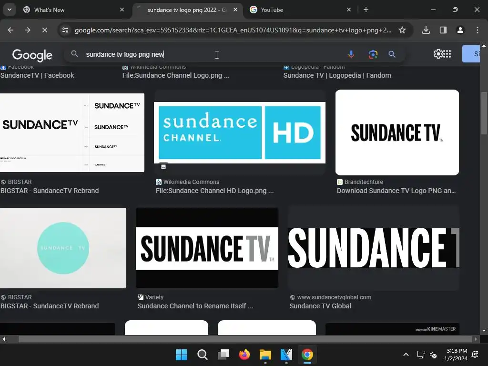
Task: Click the vertical page scrollbar thumb
Action: [484, 113]
